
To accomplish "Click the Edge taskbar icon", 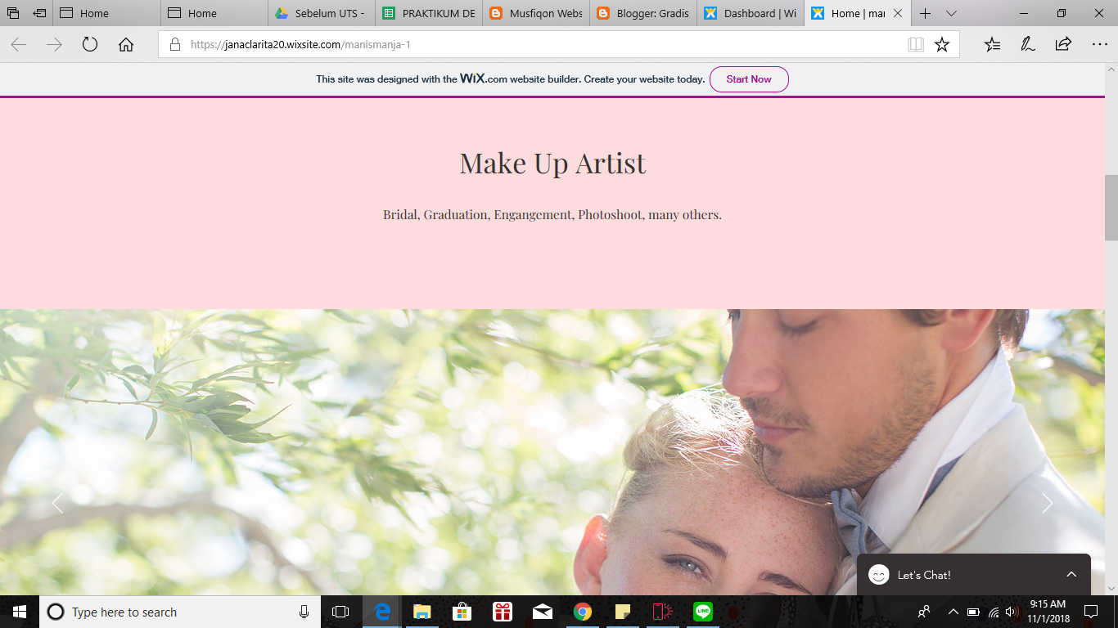I will 381,612.
